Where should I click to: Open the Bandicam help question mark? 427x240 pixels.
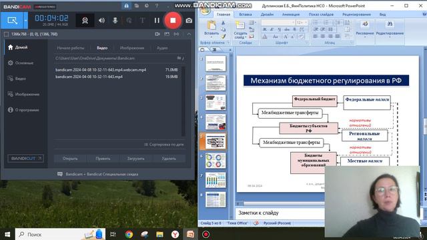[x=157, y=6]
